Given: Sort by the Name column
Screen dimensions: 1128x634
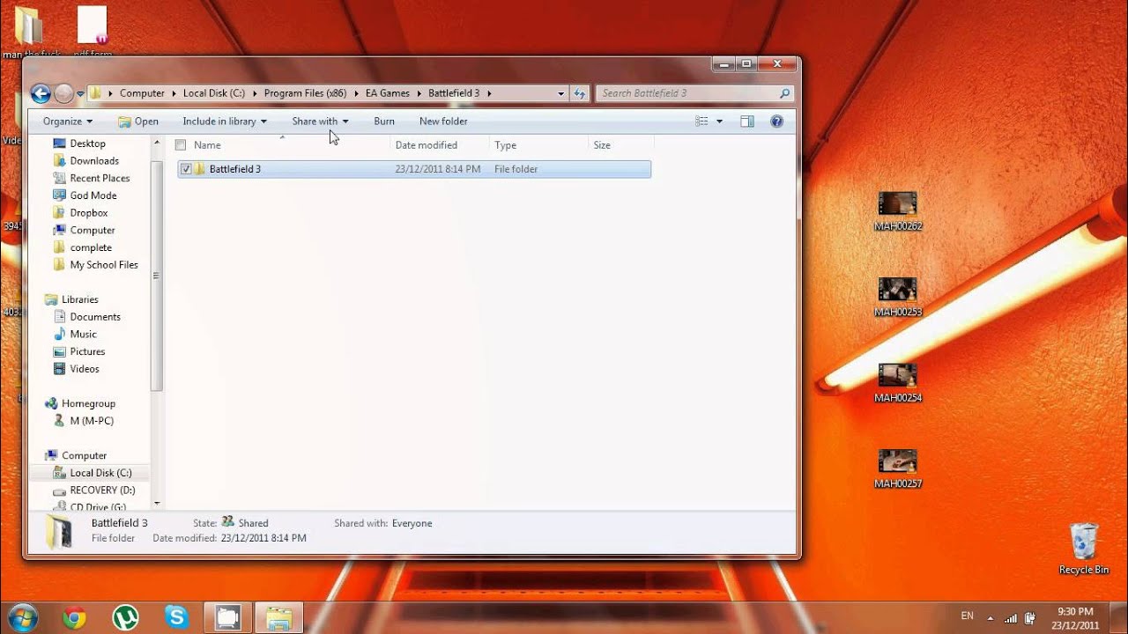Looking at the screenshot, I should [207, 145].
